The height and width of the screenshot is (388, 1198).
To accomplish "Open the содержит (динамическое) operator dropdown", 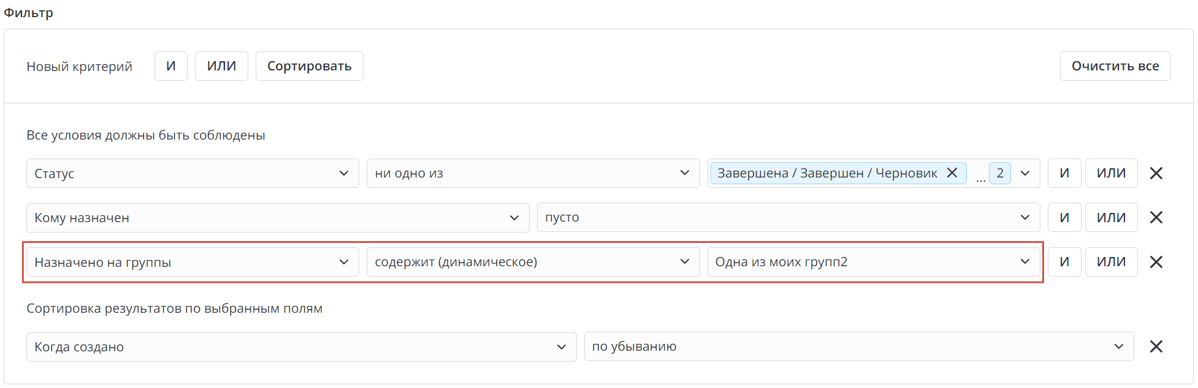I will click(532, 263).
